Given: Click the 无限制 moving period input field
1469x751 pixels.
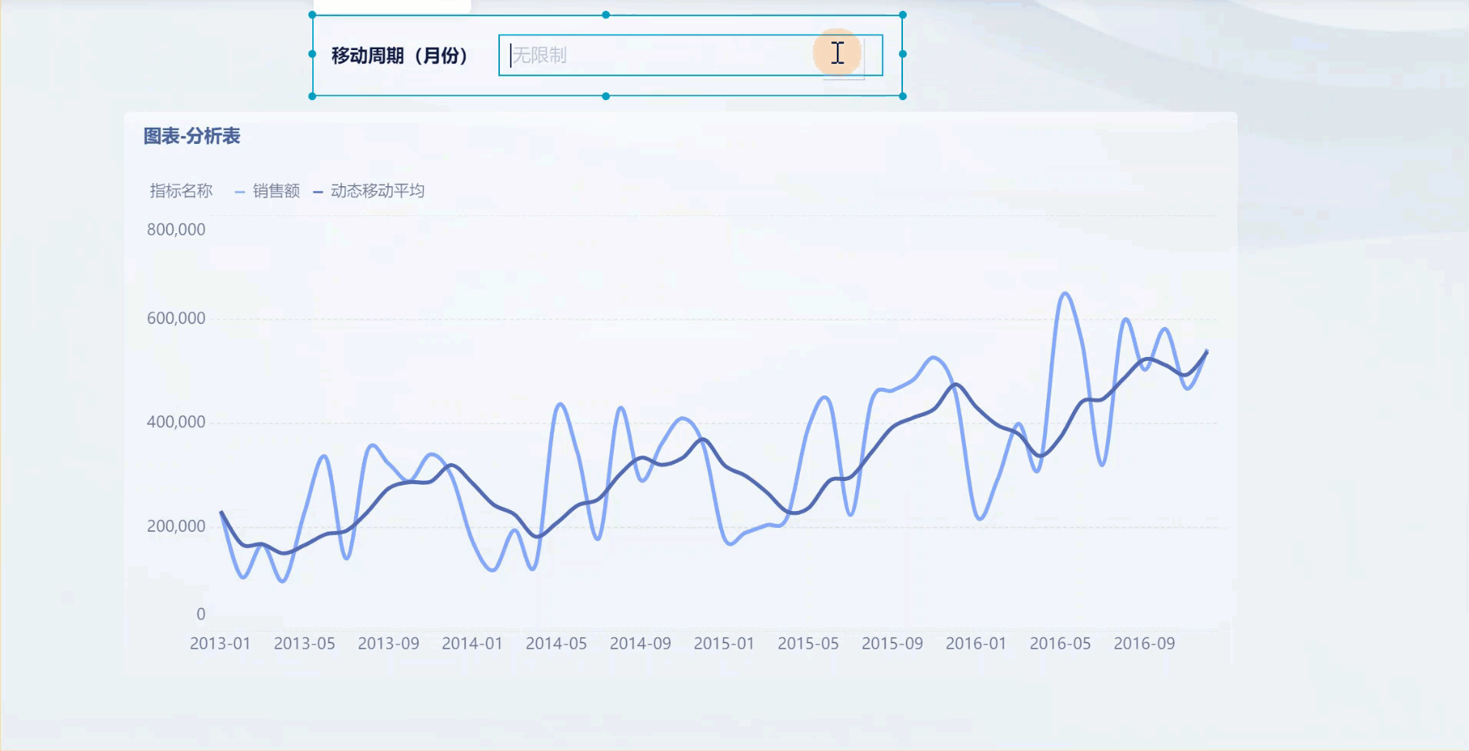Looking at the screenshot, I should pos(690,55).
